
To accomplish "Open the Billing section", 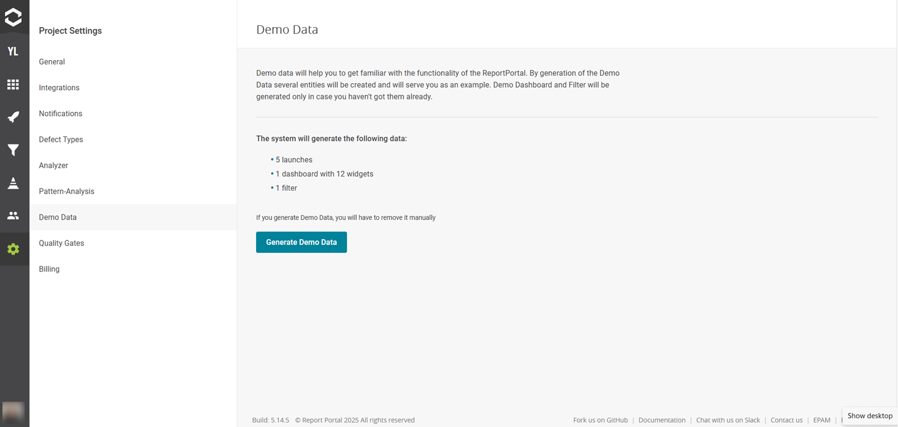I will coord(49,269).
